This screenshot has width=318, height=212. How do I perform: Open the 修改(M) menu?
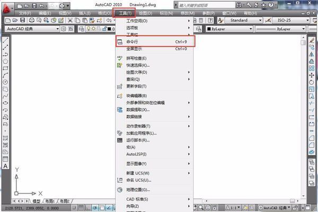coord(188,13)
